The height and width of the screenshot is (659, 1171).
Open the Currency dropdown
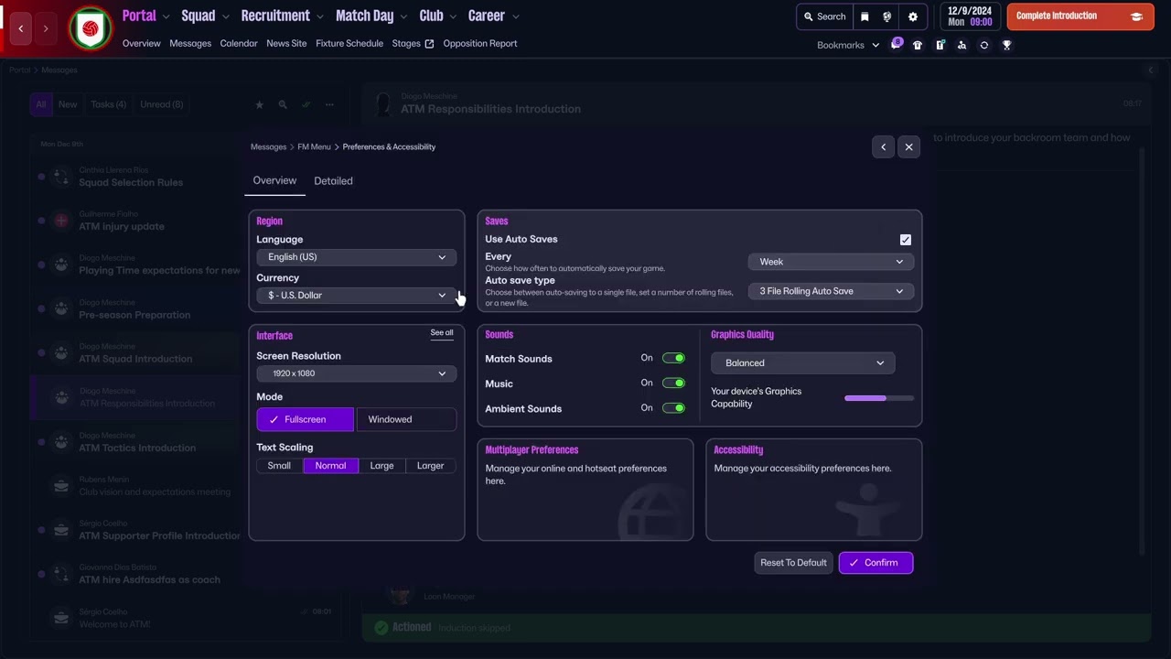pyautogui.click(x=357, y=296)
